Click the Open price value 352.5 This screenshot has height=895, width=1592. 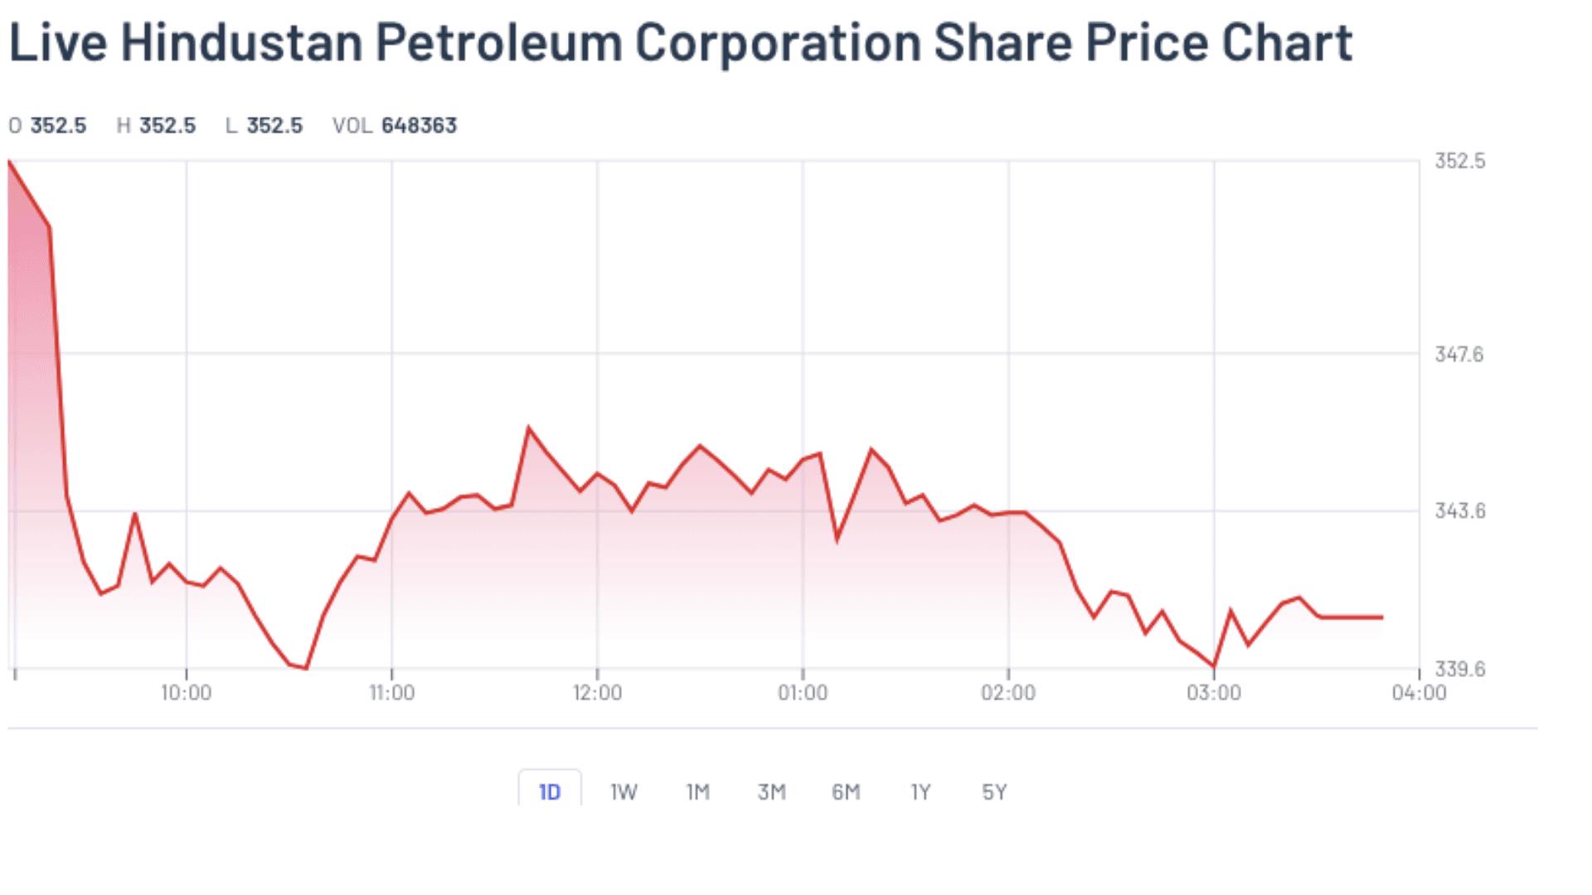pos(58,126)
